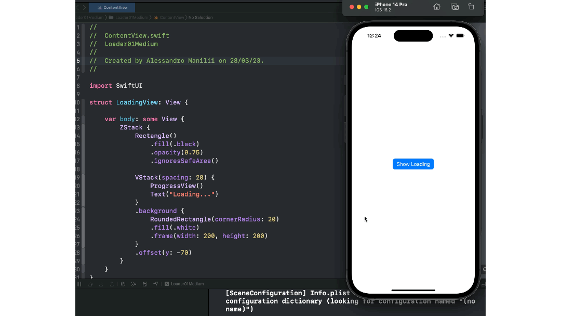Click the simulator Home button icon

436,7
